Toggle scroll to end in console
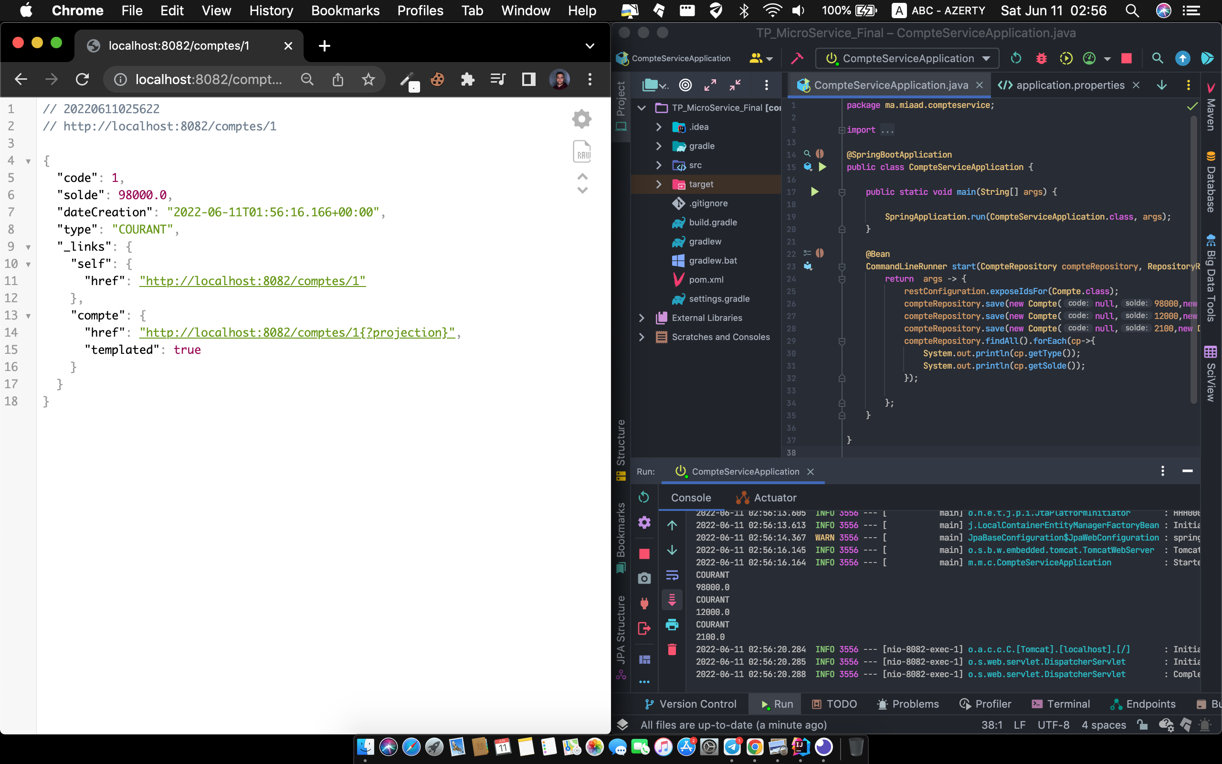1222x764 pixels. (x=672, y=600)
